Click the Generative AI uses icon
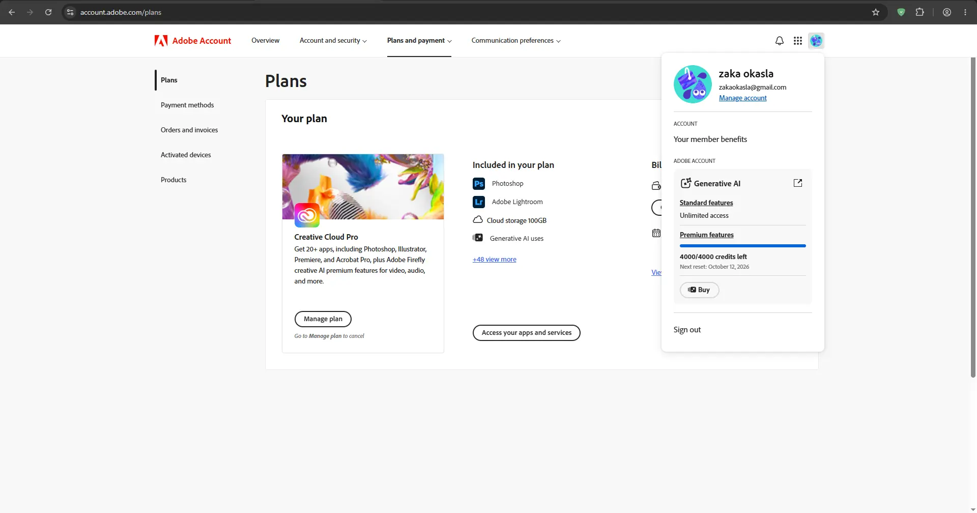The width and height of the screenshot is (977, 513). [478, 238]
